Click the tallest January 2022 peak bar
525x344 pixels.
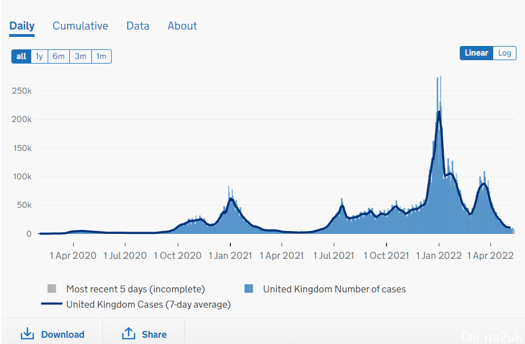(440, 154)
